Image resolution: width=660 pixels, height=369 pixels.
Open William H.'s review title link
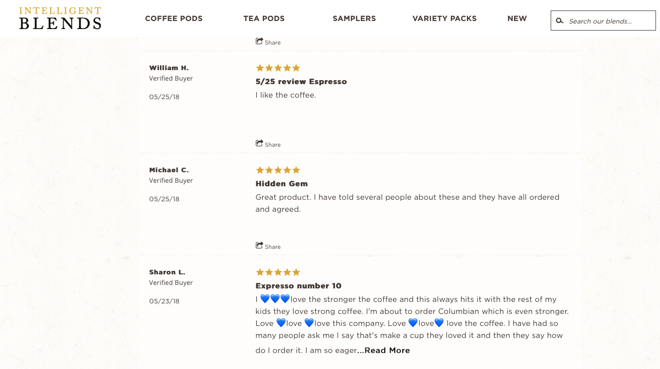click(x=301, y=81)
